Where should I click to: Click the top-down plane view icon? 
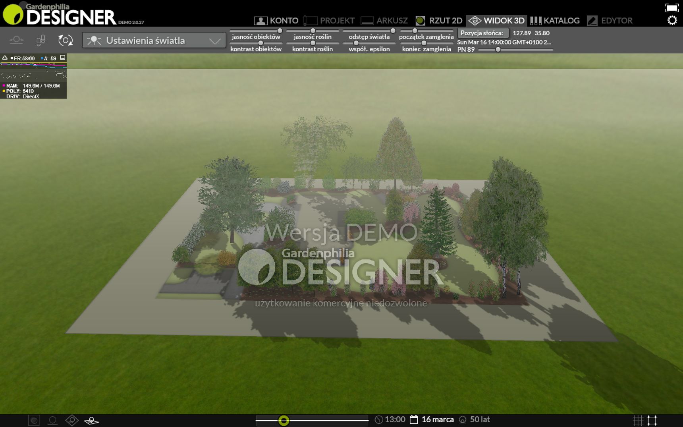(x=91, y=421)
